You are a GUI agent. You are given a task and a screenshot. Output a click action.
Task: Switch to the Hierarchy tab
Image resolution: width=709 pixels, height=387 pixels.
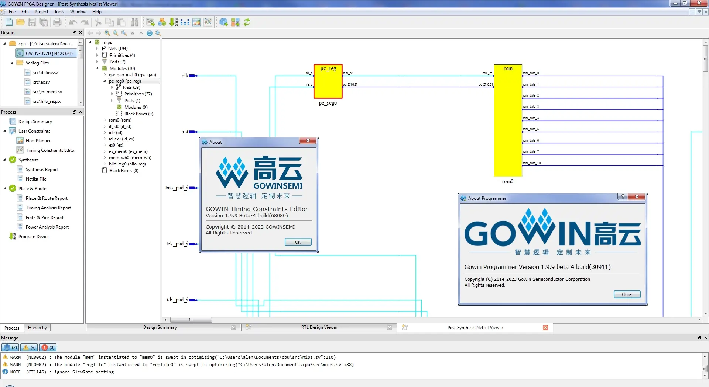coord(37,328)
